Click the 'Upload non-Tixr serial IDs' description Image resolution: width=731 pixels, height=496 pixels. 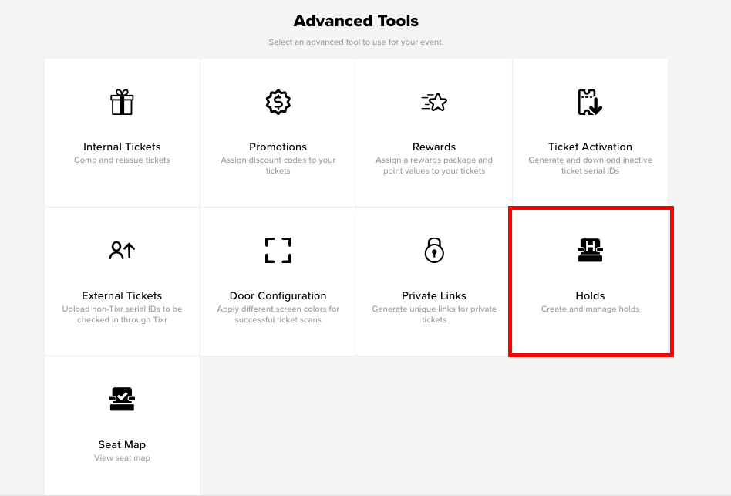122,314
